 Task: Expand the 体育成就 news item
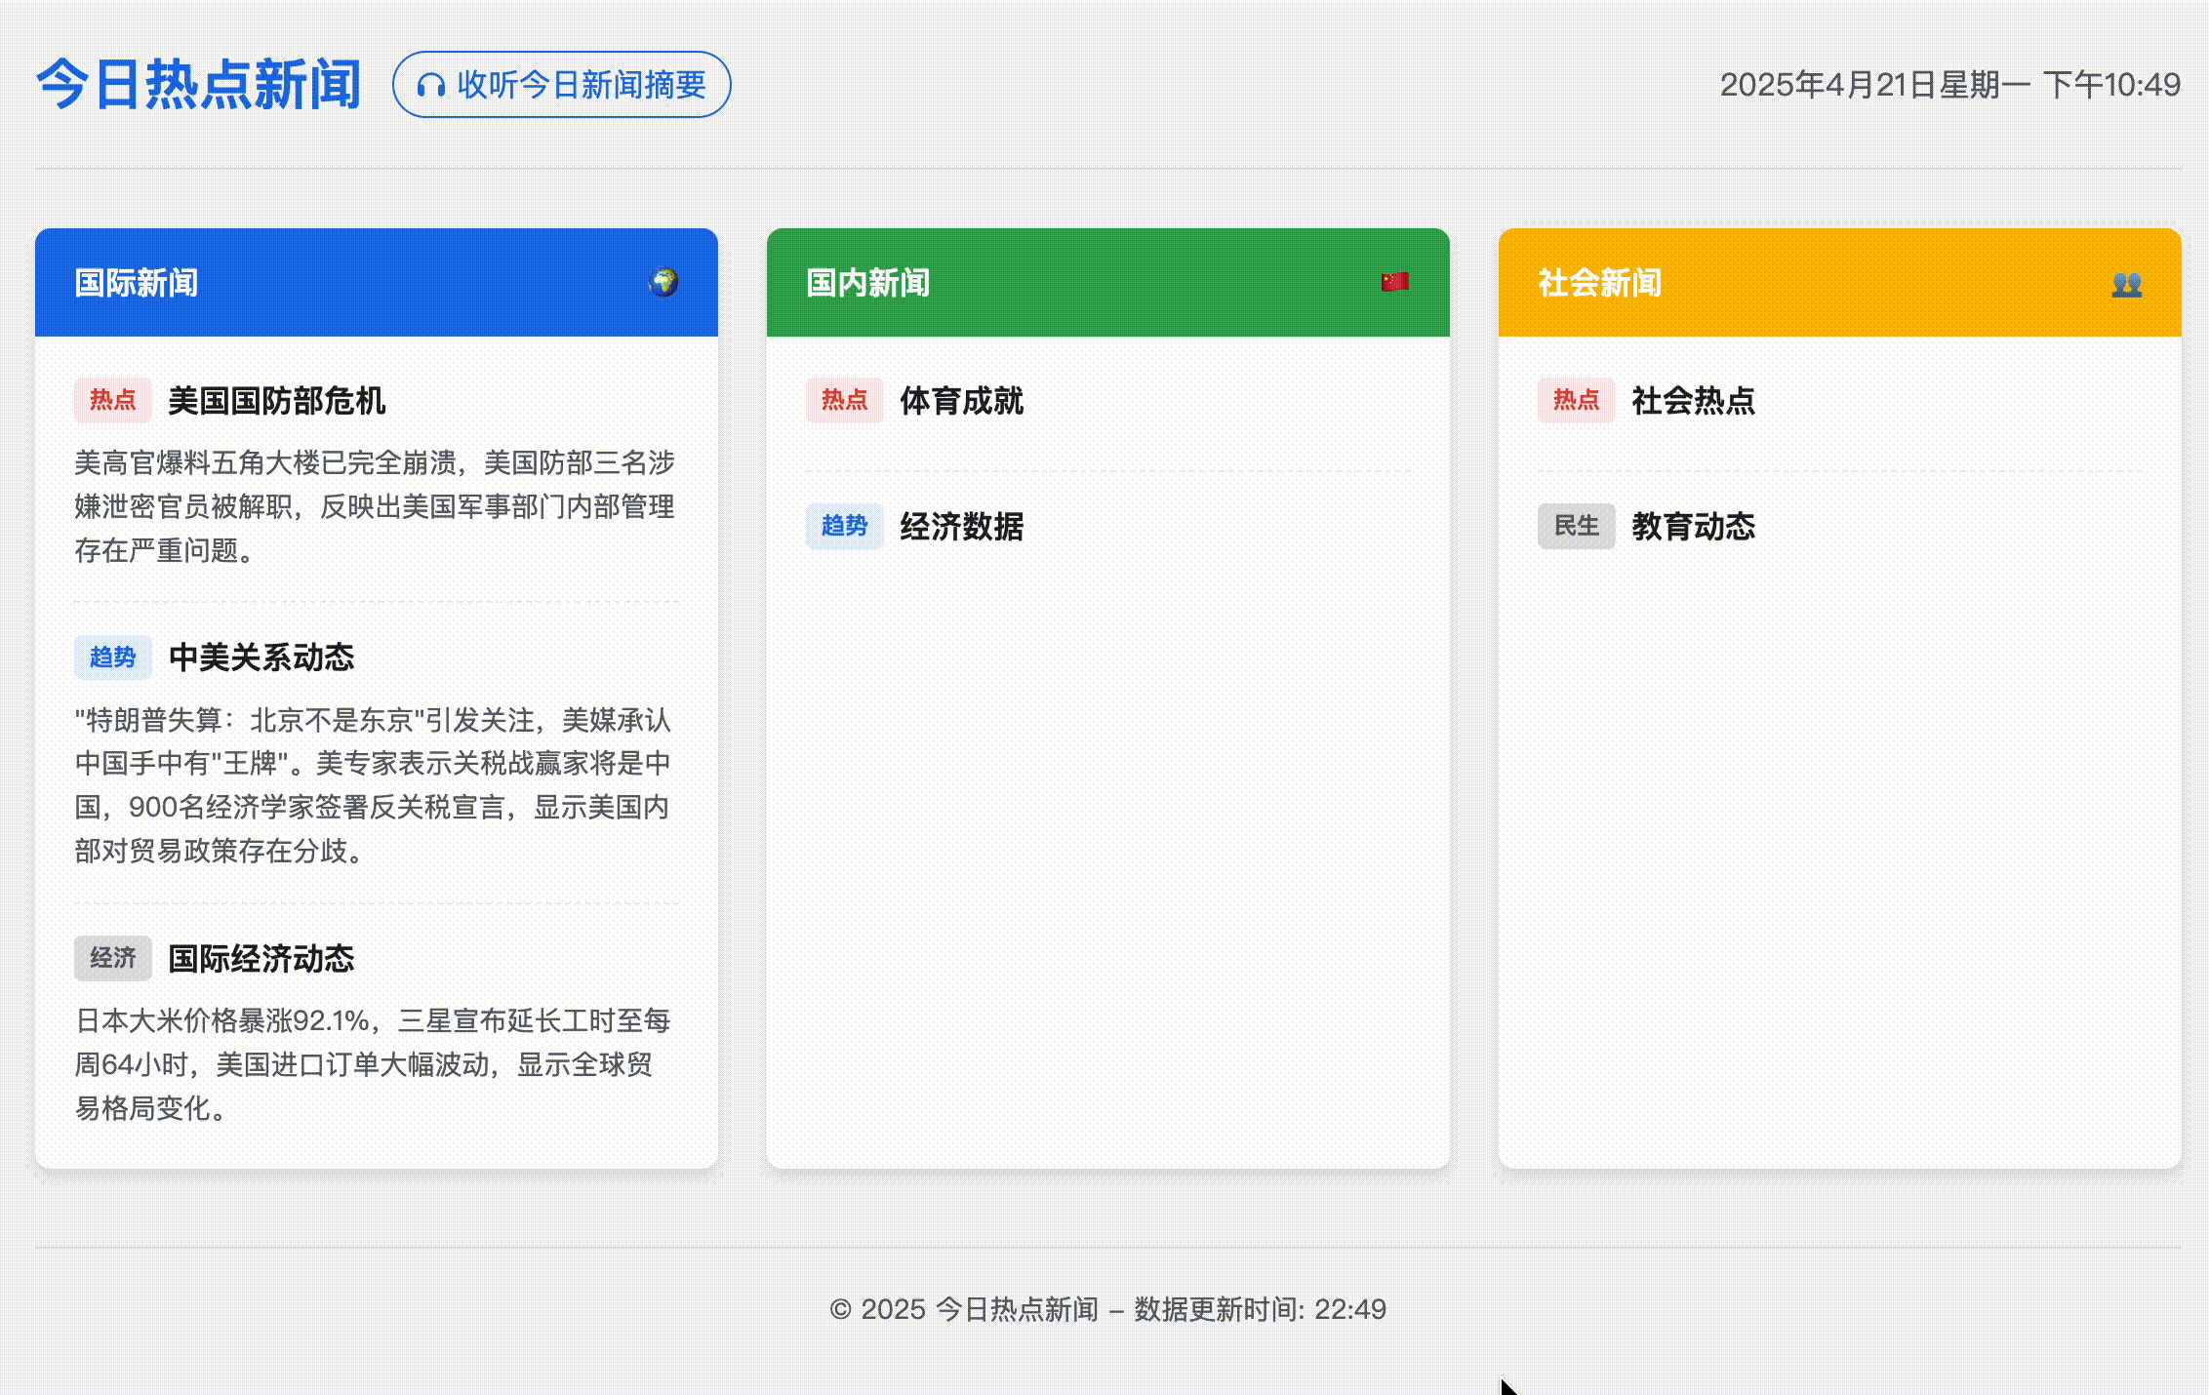click(x=961, y=401)
